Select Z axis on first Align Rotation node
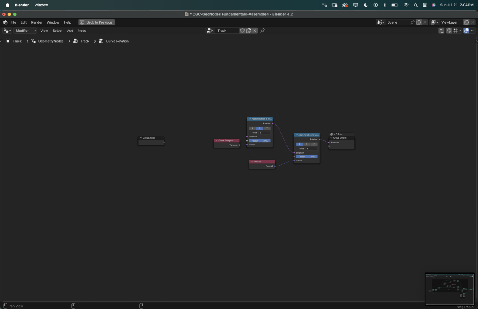 (x=267, y=128)
